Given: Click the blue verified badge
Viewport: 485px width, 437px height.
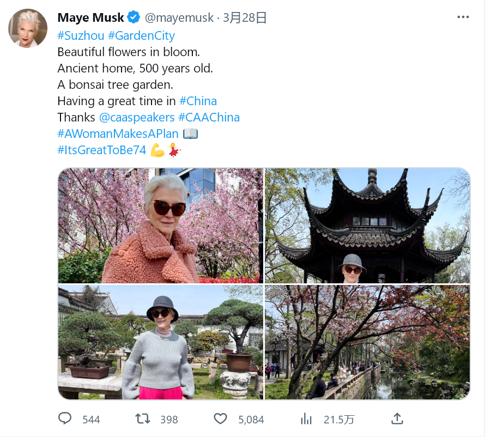Looking at the screenshot, I should pyautogui.click(x=134, y=17).
